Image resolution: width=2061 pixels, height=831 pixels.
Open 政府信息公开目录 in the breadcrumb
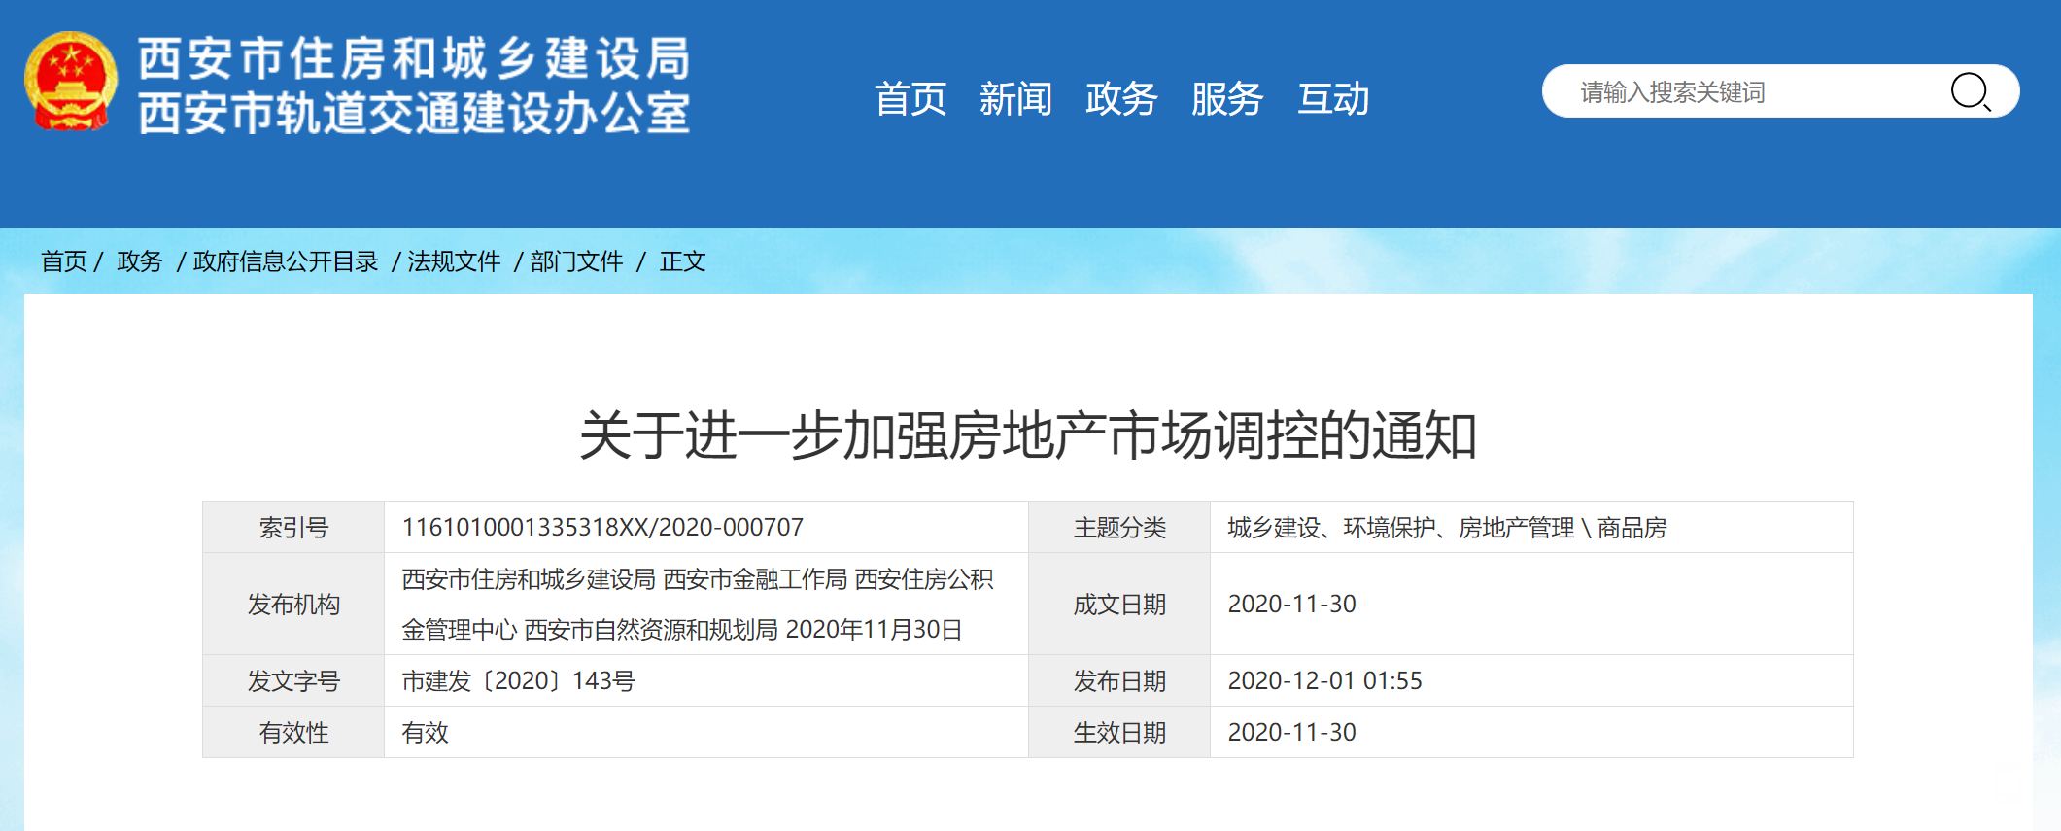[x=286, y=261]
